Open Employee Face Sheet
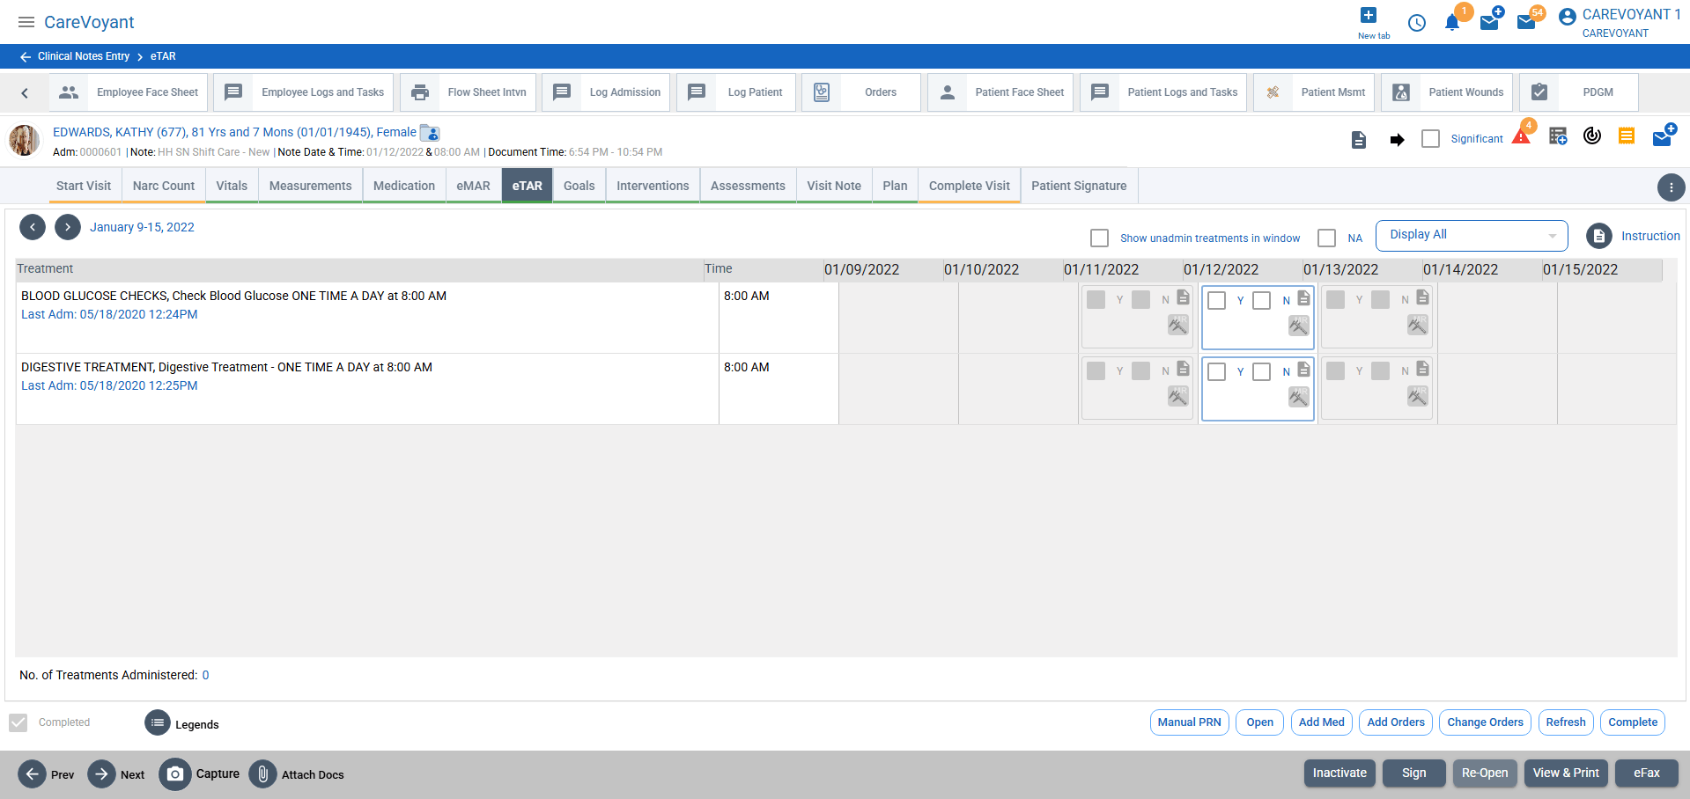Screen dimensions: 1690x799 click(x=129, y=92)
